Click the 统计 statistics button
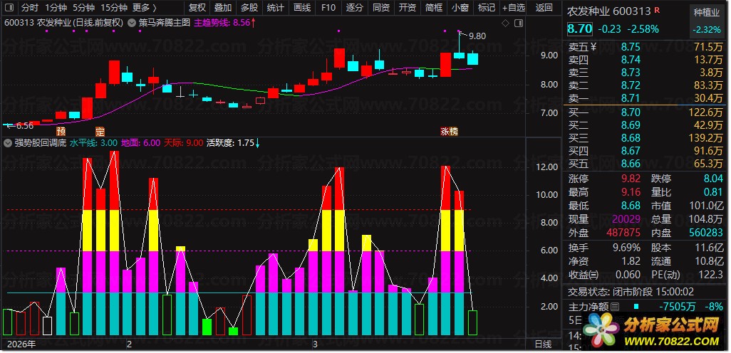Viewport: 731px width, 353px height. [276, 7]
